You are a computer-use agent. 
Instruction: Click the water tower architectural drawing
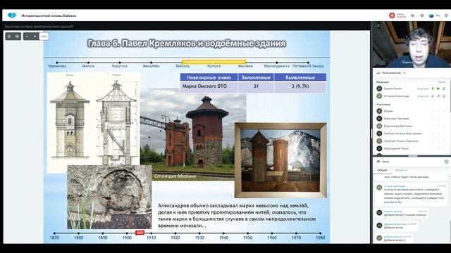(94, 119)
